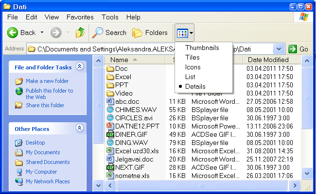This screenshot has height=194, width=316.
Task: Open the Search magnifier tool
Action: click(x=98, y=32)
